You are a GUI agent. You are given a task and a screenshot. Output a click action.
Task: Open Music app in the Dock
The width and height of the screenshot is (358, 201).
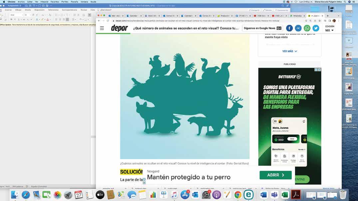pos(174,195)
